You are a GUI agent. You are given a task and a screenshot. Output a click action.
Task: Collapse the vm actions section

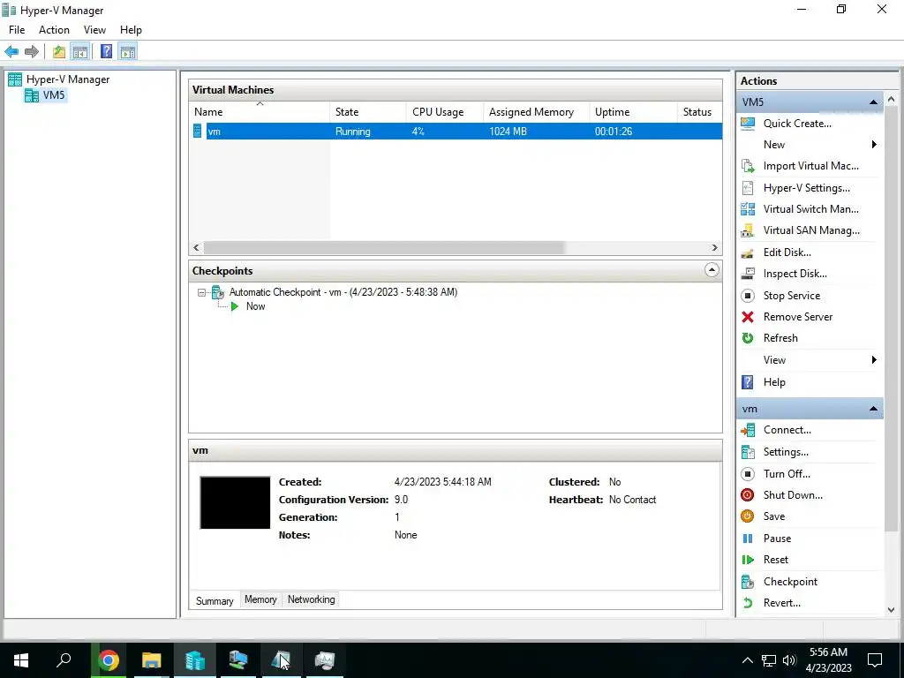pyautogui.click(x=873, y=410)
